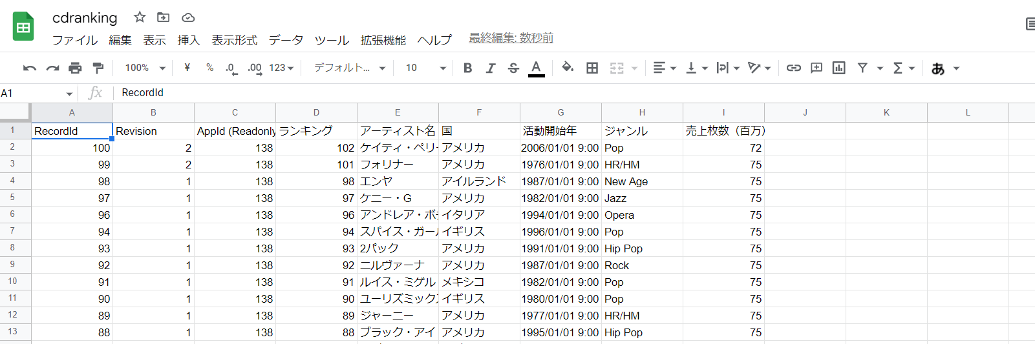Open the データ menu
Viewport: 1035px width, 344px height.
pyautogui.click(x=286, y=40)
